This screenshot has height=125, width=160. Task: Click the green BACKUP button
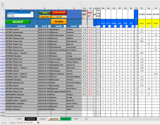click(x=18, y=22)
